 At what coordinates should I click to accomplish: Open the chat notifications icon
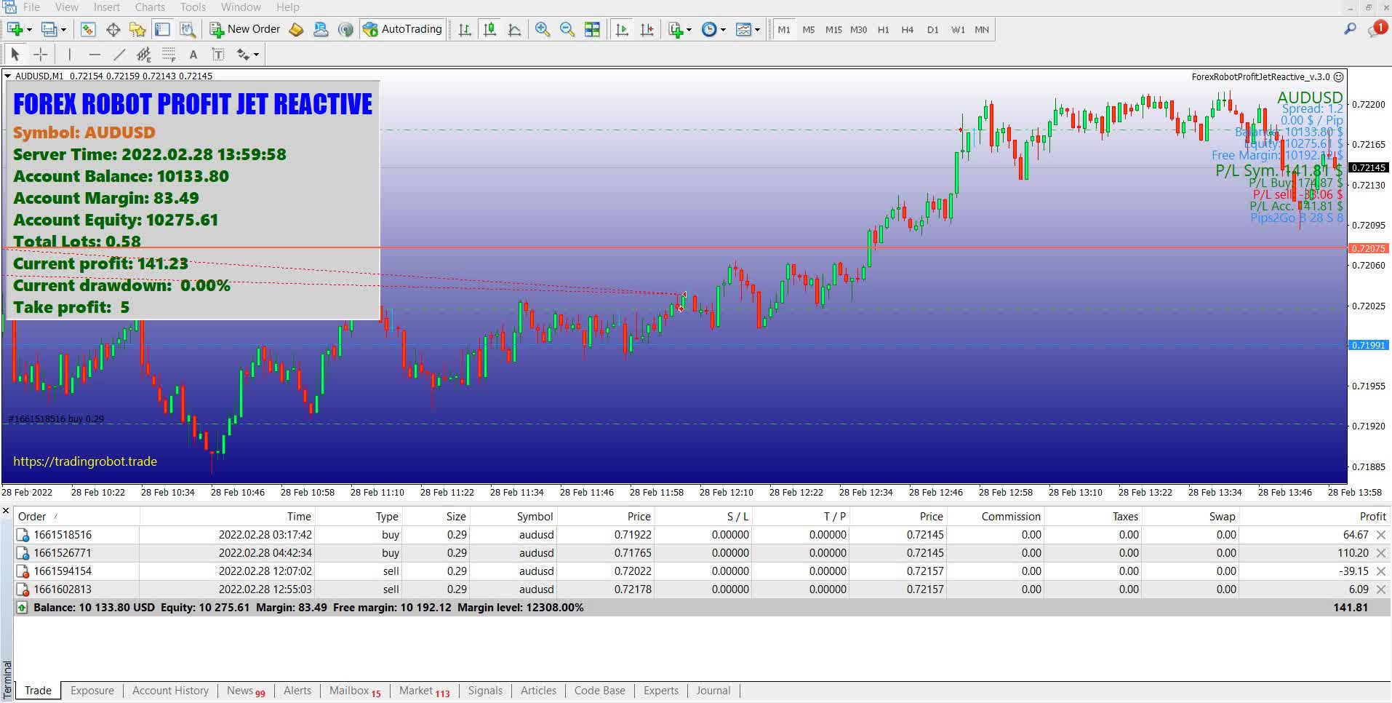1376,29
